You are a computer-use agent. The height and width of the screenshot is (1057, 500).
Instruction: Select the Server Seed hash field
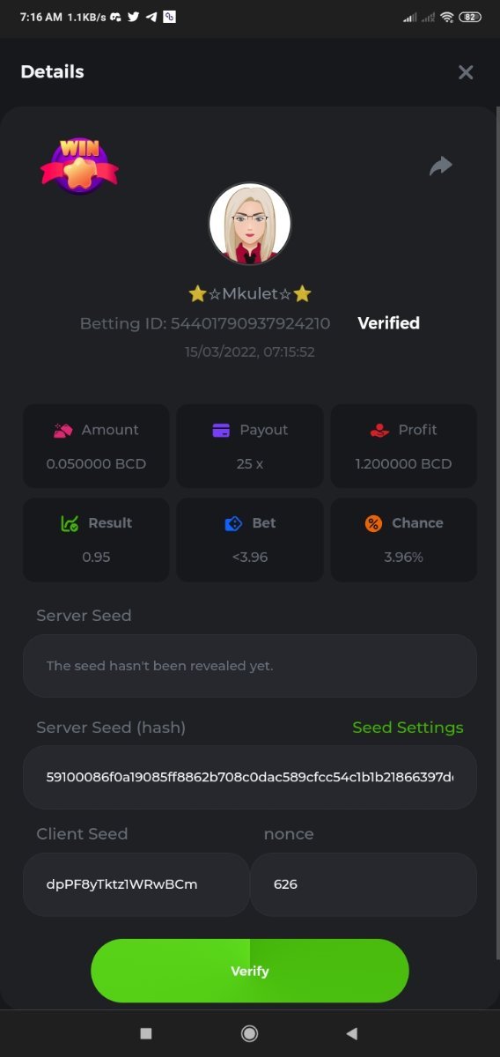tap(250, 777)
